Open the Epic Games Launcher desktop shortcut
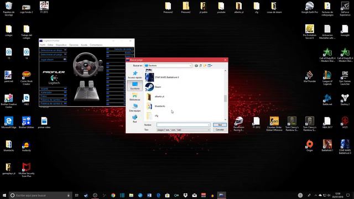 [x=345, y=78]
